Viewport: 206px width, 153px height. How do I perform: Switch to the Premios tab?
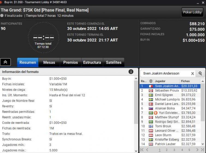[x=71, y=62]
